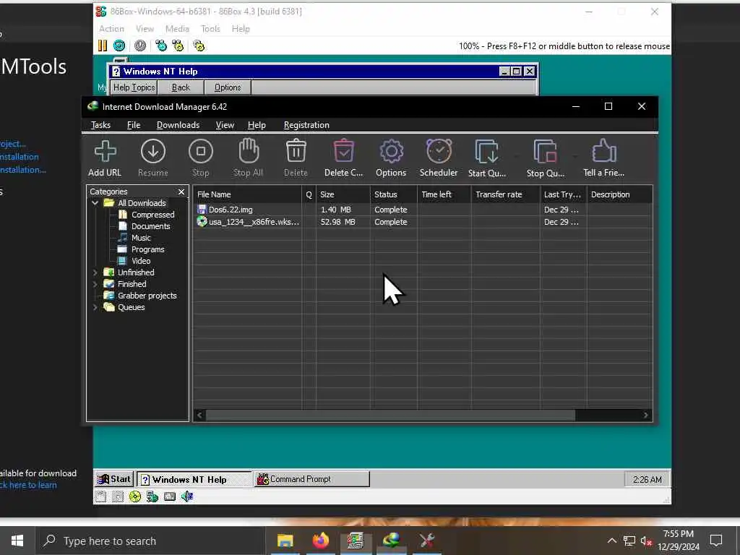The width and height of the screenshot is (740, 555).
Task: Click the Internet Download Manager taskbar icon
Action: tap(391, 541)
